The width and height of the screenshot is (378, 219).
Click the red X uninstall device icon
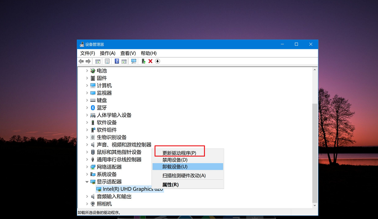point(150,61)
